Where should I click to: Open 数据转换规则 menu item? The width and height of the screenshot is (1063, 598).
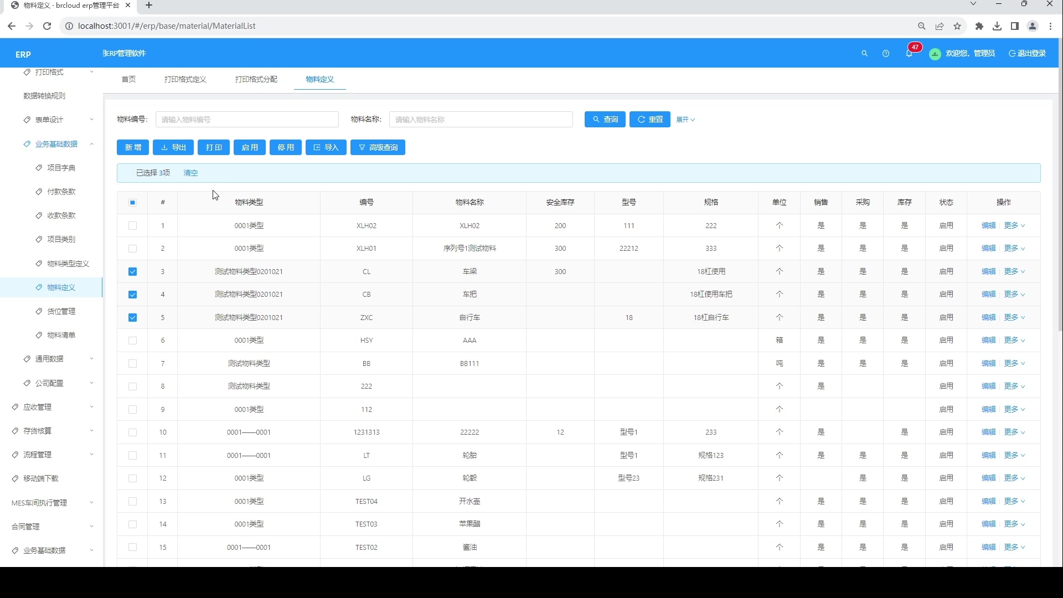44,96
